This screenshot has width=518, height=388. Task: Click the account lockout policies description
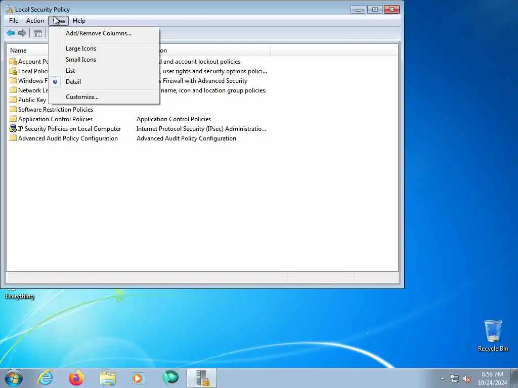click(200, 61)
